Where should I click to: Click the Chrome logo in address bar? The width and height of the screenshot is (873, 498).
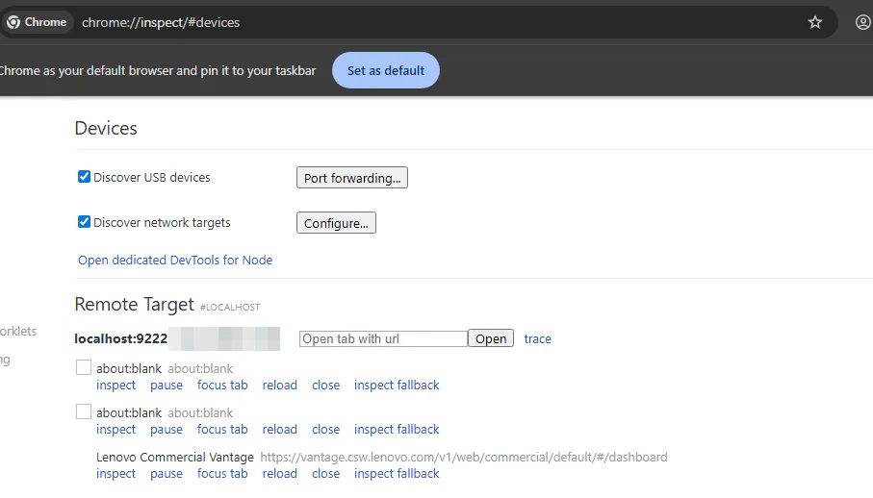pyautogui.click(x=13, y=22)
